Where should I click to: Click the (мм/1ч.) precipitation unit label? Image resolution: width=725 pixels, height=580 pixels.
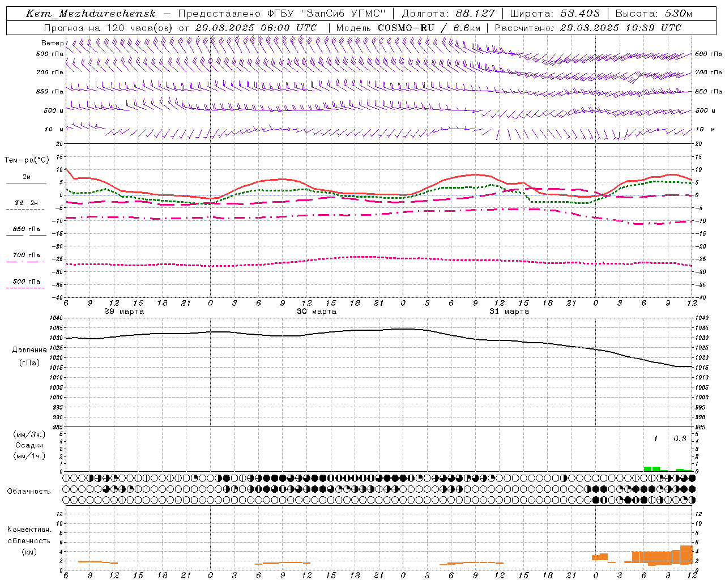tap(29, 457)
